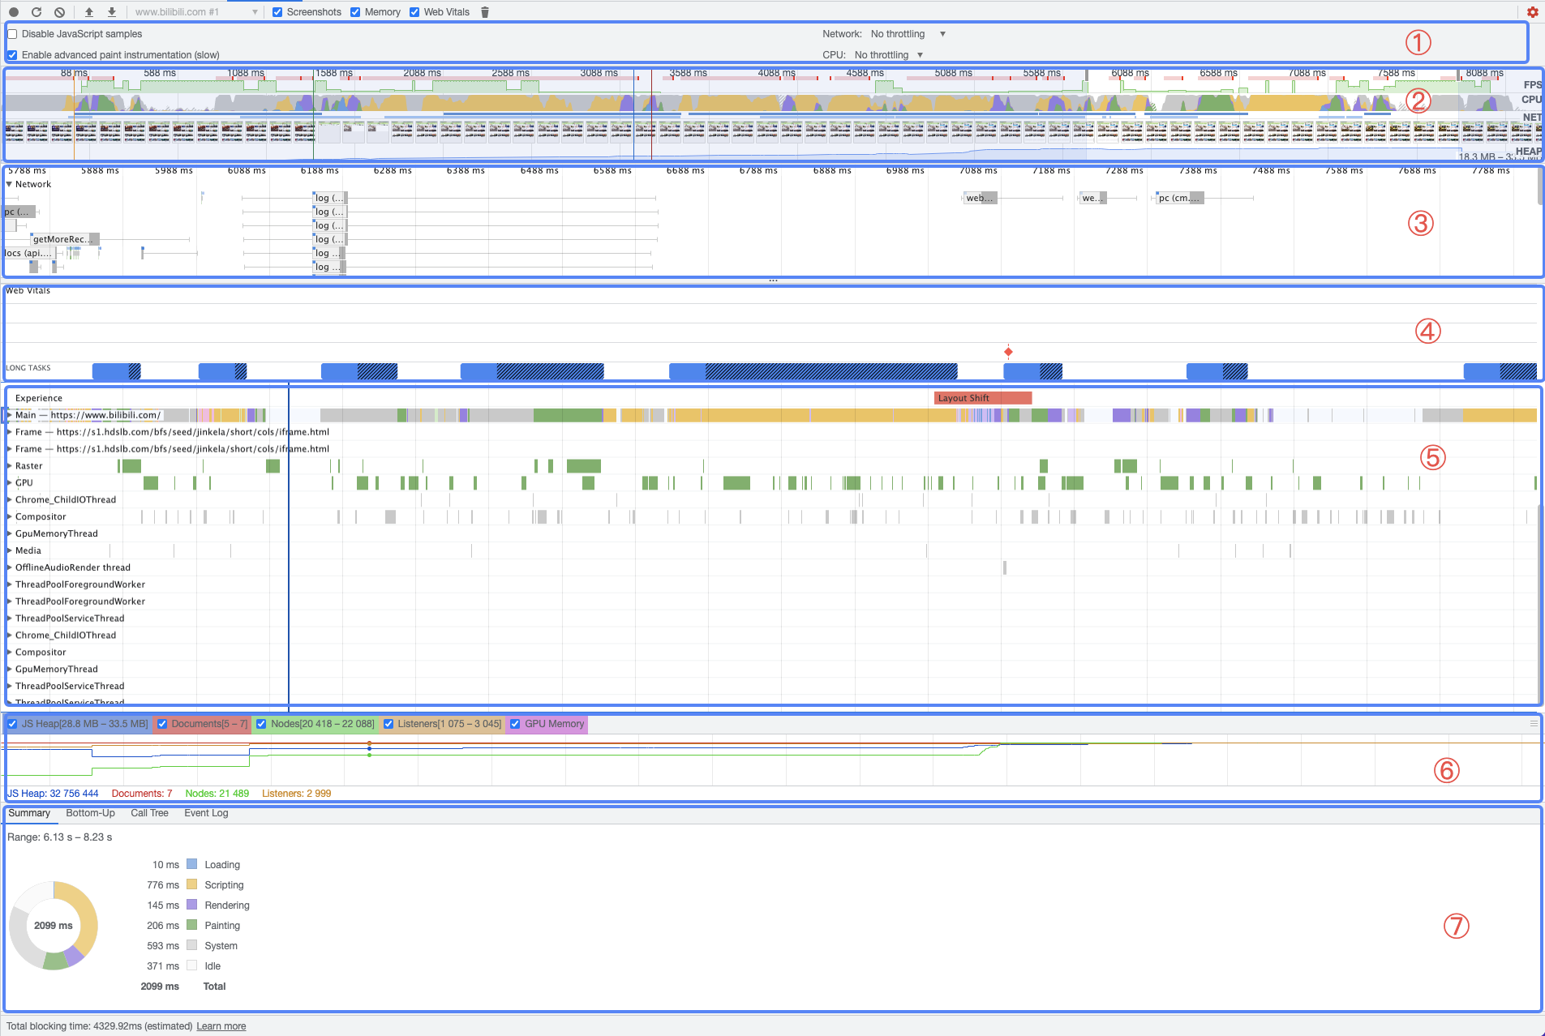Click the load profile upload icon
Screen dimensions: 1545x1036
(89, 12)
